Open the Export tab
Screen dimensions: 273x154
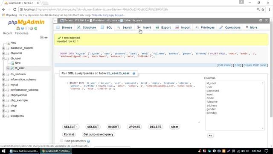tap(163, 27)
